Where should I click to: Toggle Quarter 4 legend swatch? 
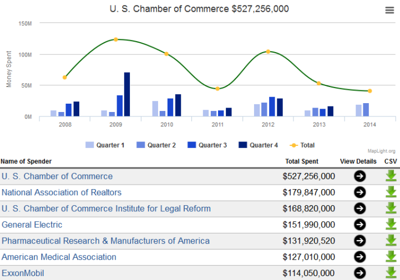click(x=243, y=145)
